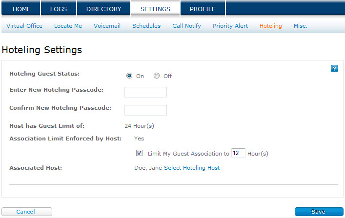This screenshot has width=345, height=218.
Task: Click the Select Hoteling Host link
Action: pos(192,168)
